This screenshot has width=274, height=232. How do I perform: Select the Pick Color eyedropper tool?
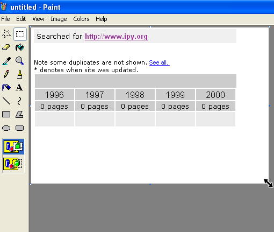click(6, 61)
